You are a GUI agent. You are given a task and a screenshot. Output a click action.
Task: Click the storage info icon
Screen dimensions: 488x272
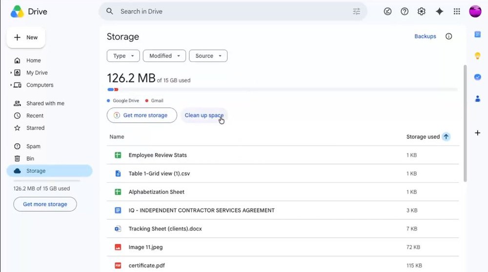(x=448, y=37)
